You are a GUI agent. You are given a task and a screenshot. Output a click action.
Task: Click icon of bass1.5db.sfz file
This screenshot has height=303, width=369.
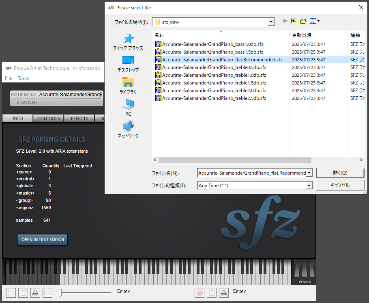(158, 52)
